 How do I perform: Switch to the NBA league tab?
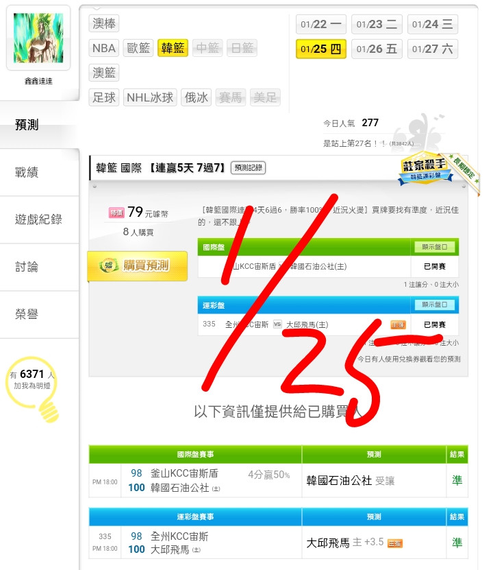(x=104, y=48)
